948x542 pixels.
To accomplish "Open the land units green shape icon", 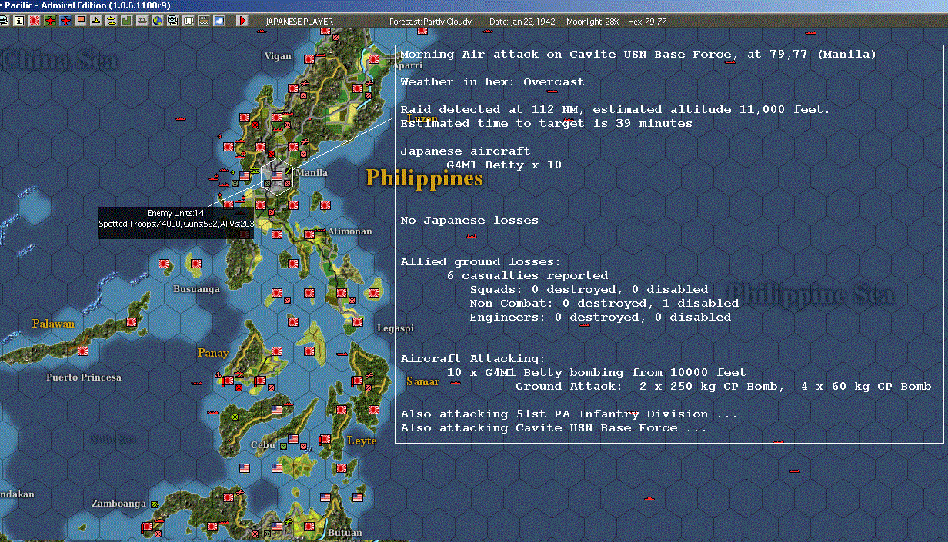I will point(127,21).
